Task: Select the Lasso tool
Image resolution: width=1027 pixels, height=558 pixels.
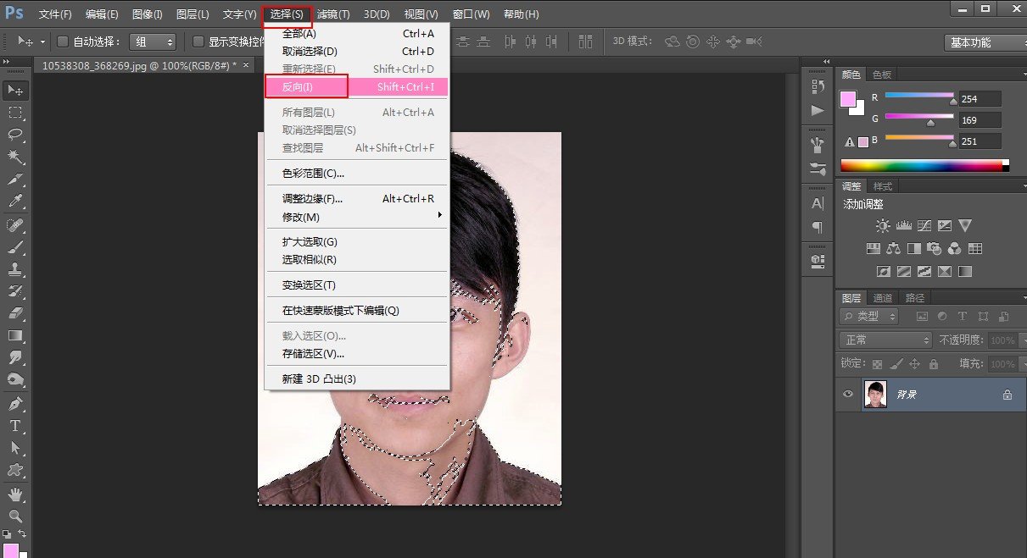Action: (x=15, y=135)
